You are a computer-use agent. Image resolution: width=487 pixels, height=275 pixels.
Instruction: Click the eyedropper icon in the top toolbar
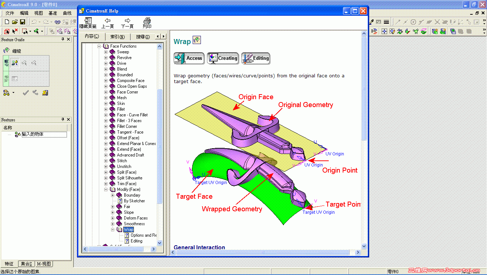pos(371,22)
